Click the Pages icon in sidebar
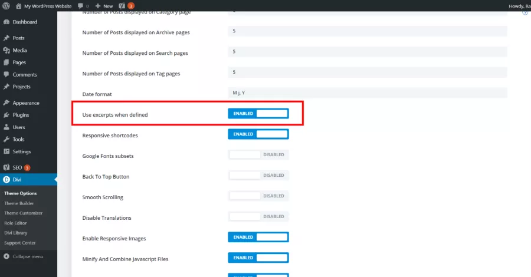The image size is (531, 277). pyautogui.click(x=6, y=62)
